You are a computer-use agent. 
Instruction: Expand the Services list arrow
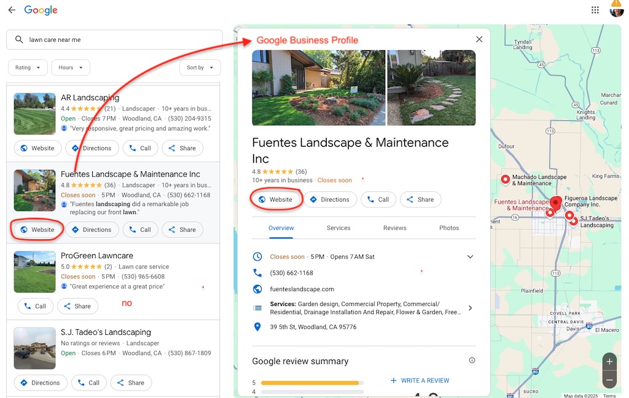[470, 308]
